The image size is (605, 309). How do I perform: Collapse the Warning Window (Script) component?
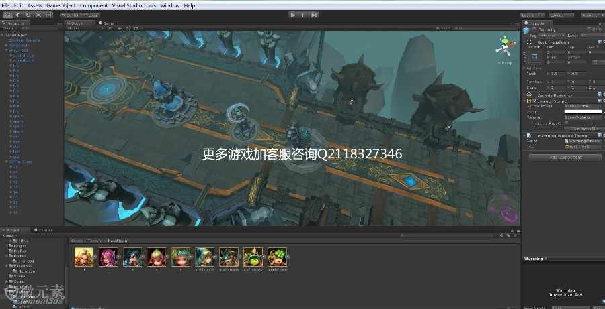coord(525,135)
